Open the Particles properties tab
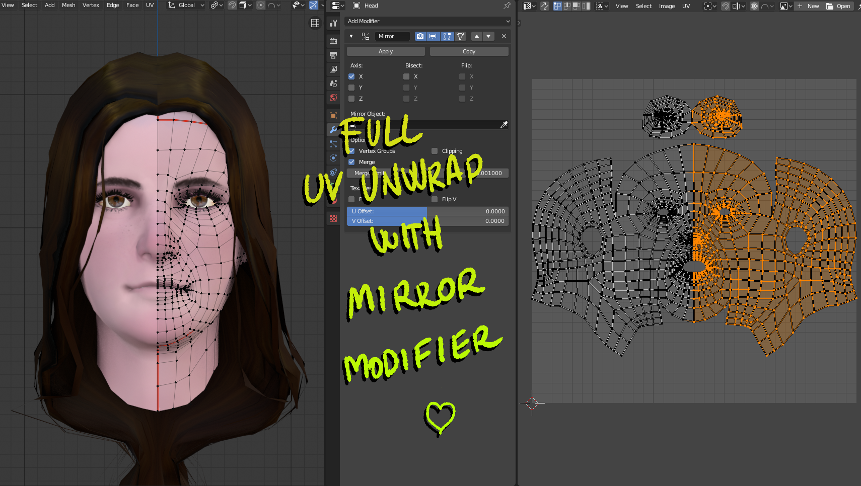 coord(333,144)
